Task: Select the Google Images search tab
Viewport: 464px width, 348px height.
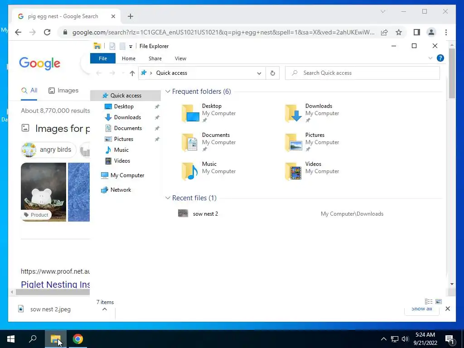Action: 63,91
